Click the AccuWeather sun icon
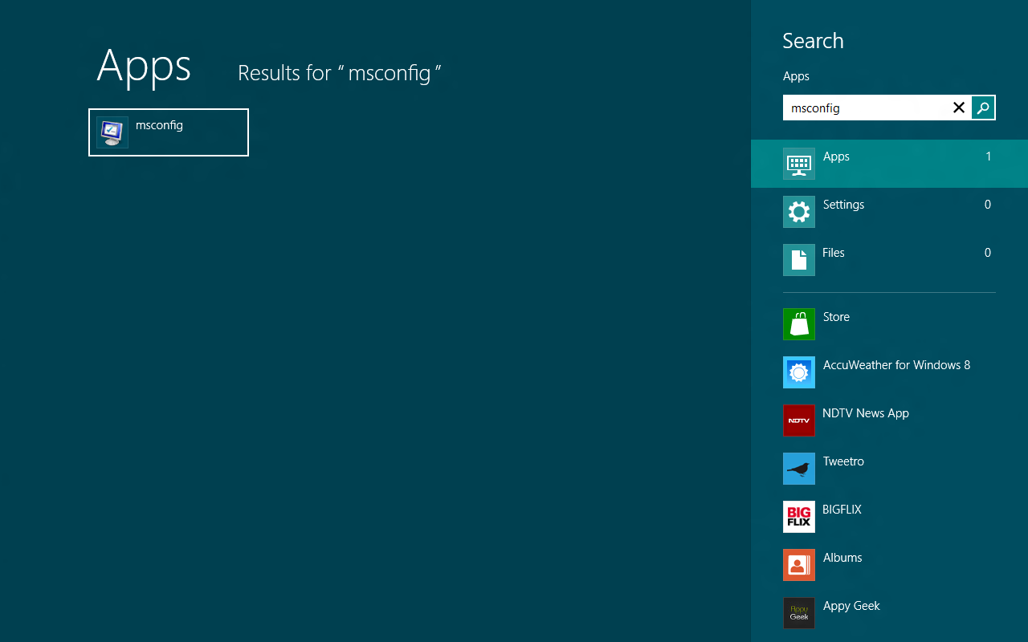The width and height of the screenshot is (1028, 642). pos(799,372)
